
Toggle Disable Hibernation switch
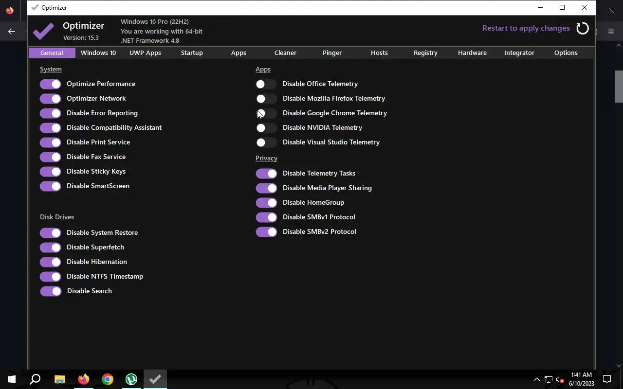point(51,262)
